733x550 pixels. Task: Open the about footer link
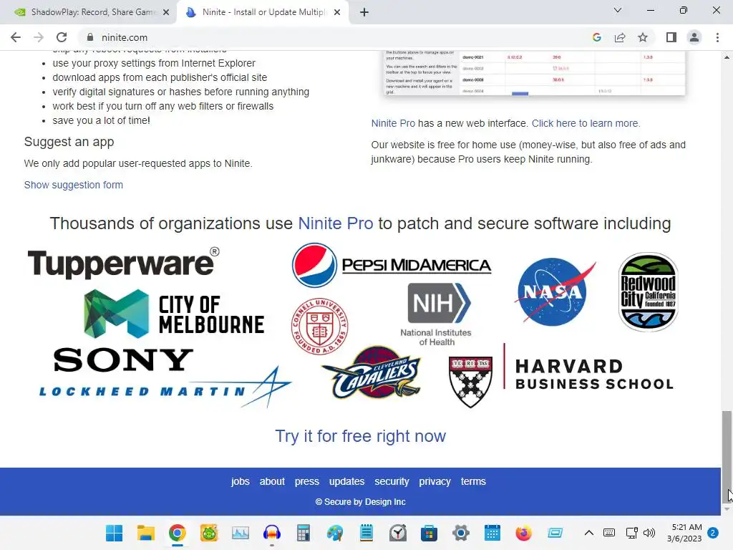(x=272, y=481)
